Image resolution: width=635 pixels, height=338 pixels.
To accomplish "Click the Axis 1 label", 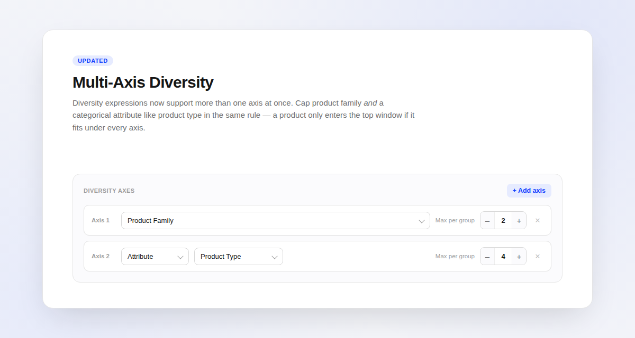I will tap(101, 221).
